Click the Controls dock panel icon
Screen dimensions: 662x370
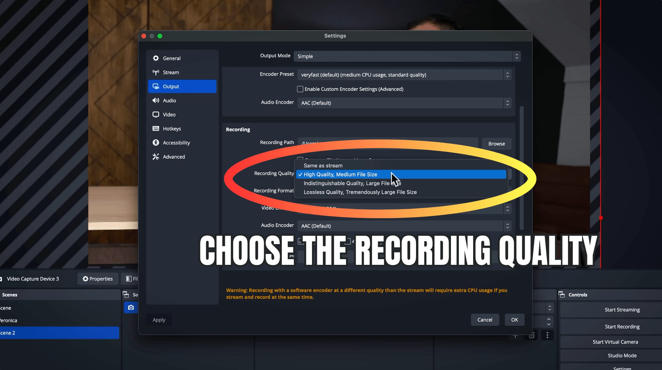pyautogui.click(x=562, y=295)
